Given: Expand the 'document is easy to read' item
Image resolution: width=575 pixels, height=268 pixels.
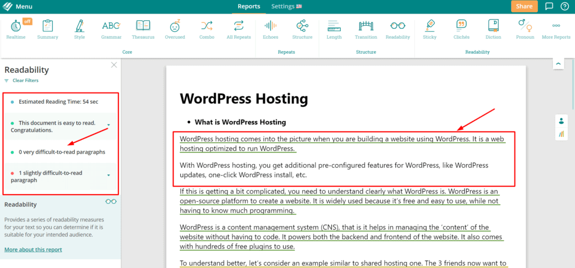Looking at the screenshot, I should point(108,125).
